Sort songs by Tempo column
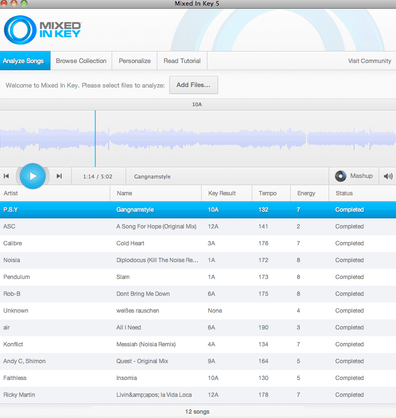Screen dimensions: 396x418 point(268,193)
